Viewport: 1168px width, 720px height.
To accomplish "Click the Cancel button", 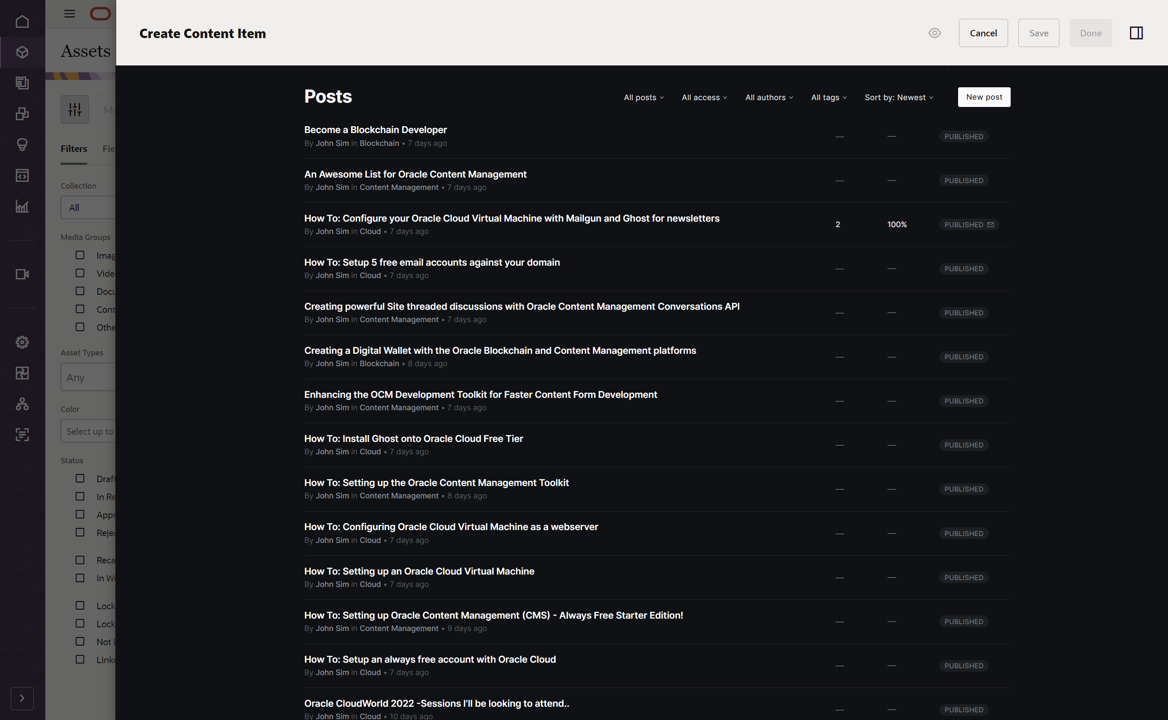I will coord(983,33).
